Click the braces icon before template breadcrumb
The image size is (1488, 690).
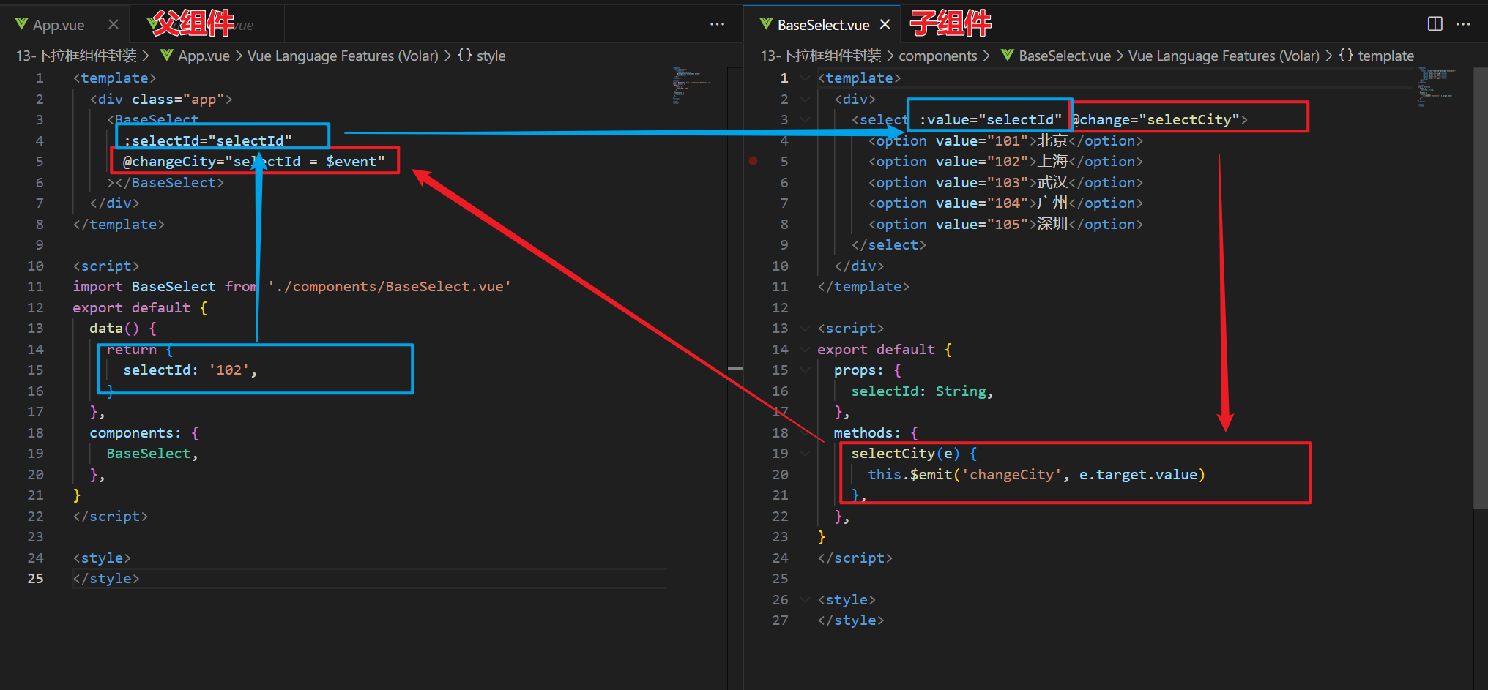pyautogui.click(x=1346, y=55)
